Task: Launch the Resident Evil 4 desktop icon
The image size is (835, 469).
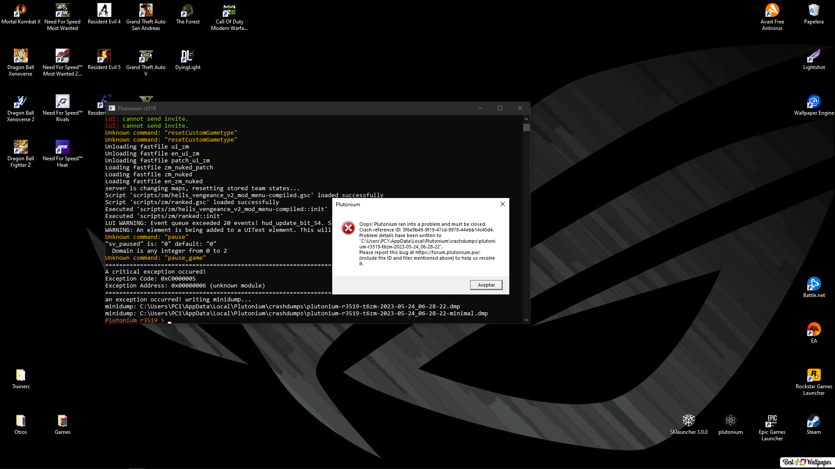Action: [104, 13]
